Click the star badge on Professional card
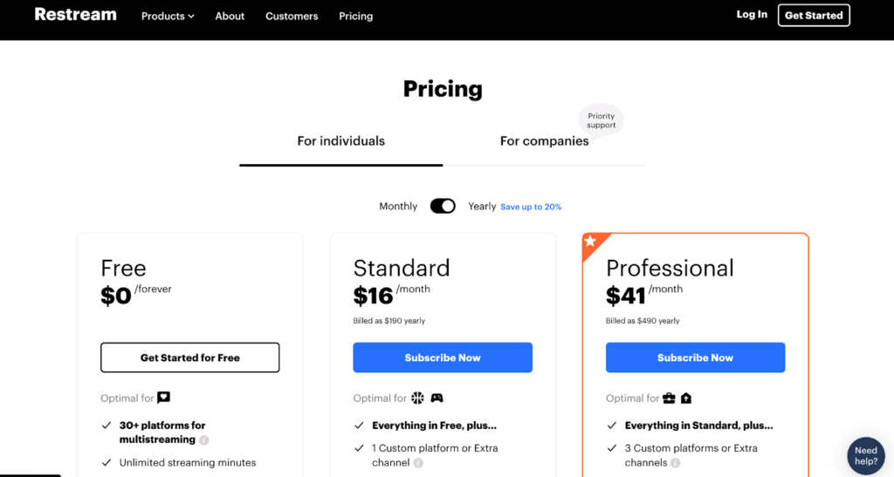 [591, 242]
